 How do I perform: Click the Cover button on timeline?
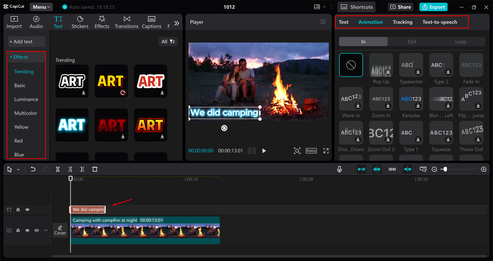pos(60,230)
